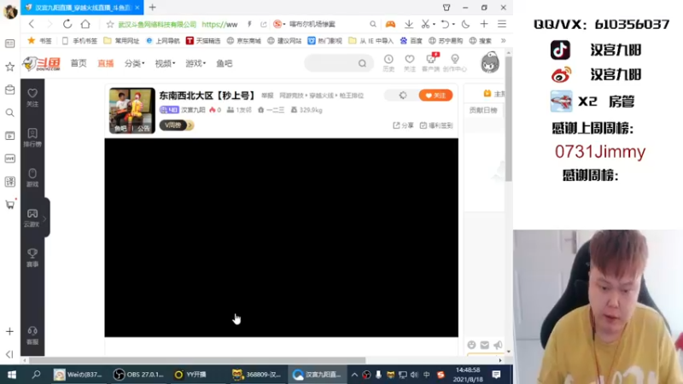The image size is (683, 384).
Task: Click the Douyu search magnifier button
Action: [x=362, y=63]
